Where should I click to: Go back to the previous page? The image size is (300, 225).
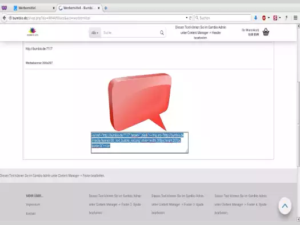click(x=4, y=18)
